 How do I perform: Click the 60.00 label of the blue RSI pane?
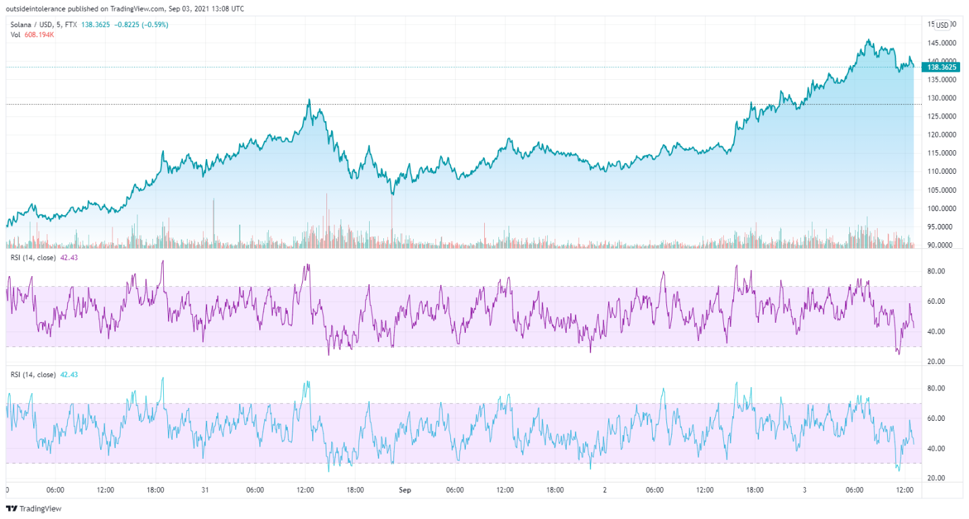(936, 419)
